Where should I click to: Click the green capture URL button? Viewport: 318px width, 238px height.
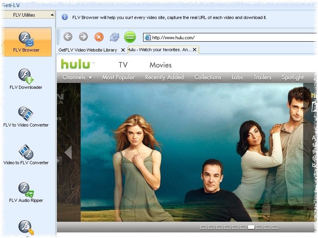(130, 37)
